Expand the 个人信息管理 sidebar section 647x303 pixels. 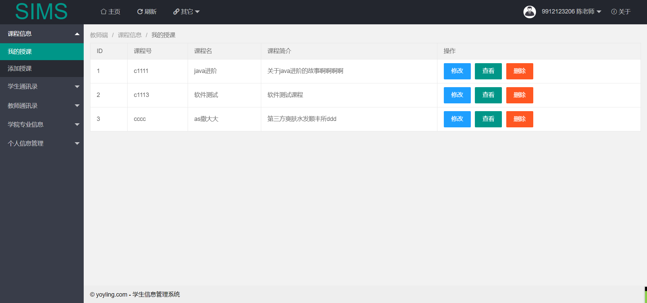coord(42,144)
